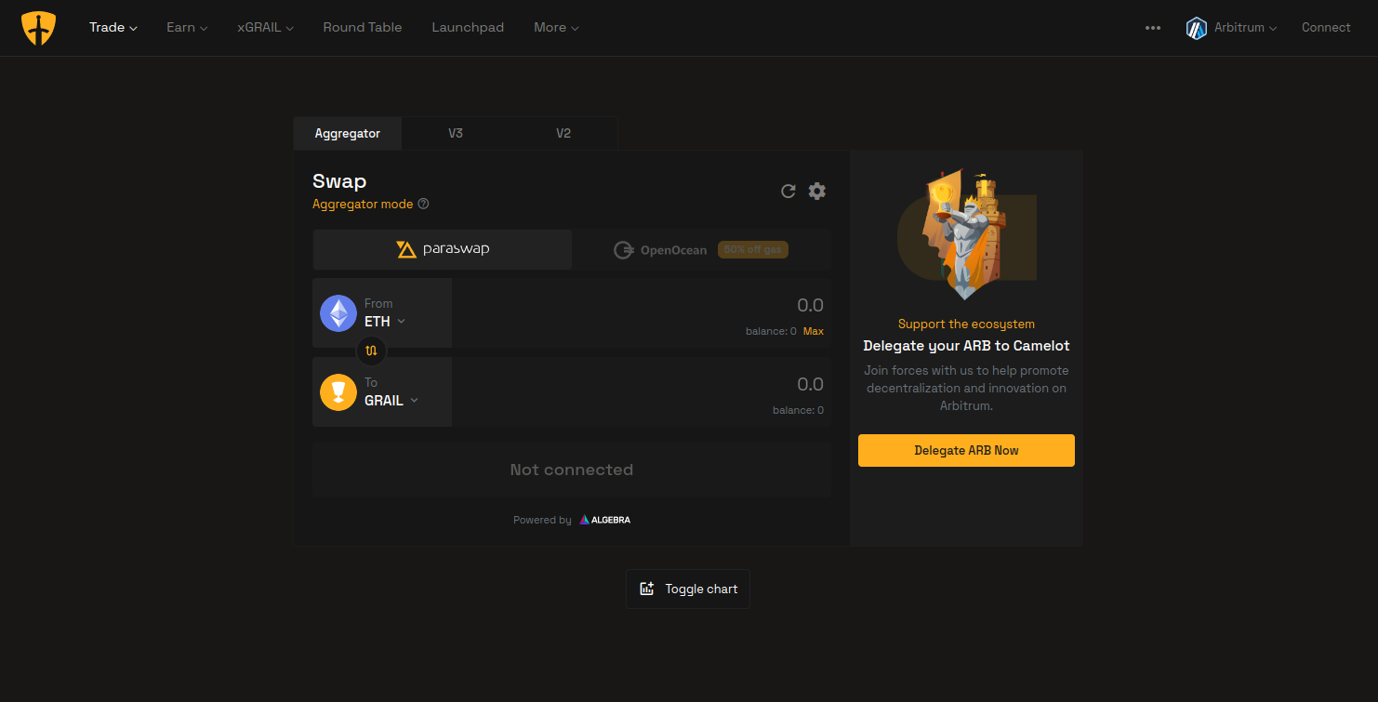Reverse swap direction with the arrows icon
Image resolution: width=1378 pixels, height=702 pixels.
pos(371,351)
